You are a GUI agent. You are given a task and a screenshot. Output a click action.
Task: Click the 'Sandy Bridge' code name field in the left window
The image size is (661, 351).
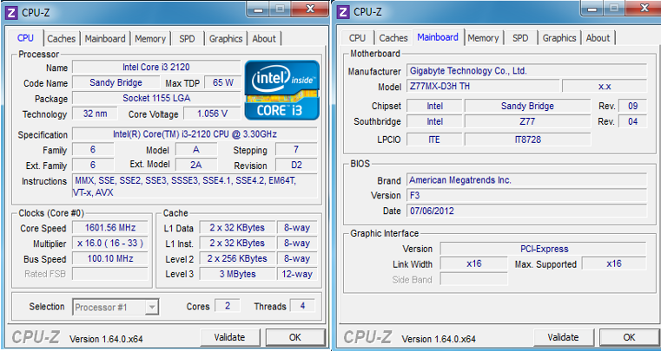[x=116, y=82]
